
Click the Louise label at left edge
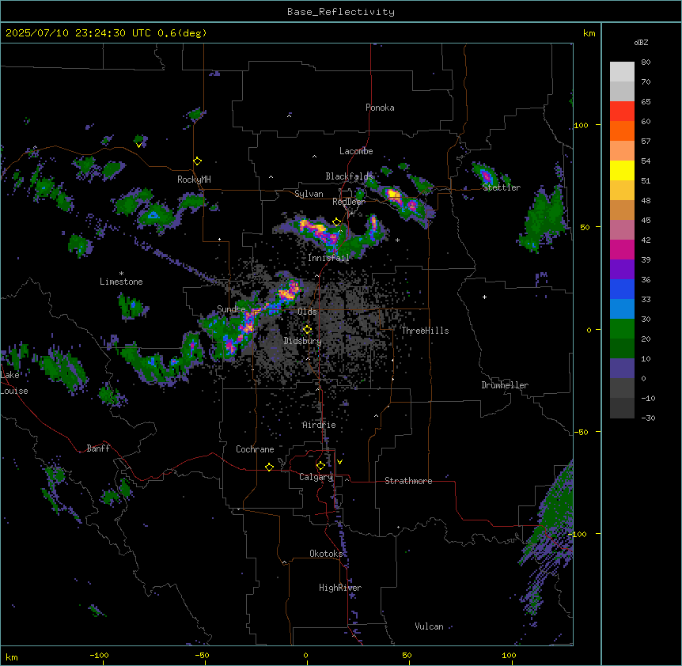pyautogui.click(x=14, y=391)
